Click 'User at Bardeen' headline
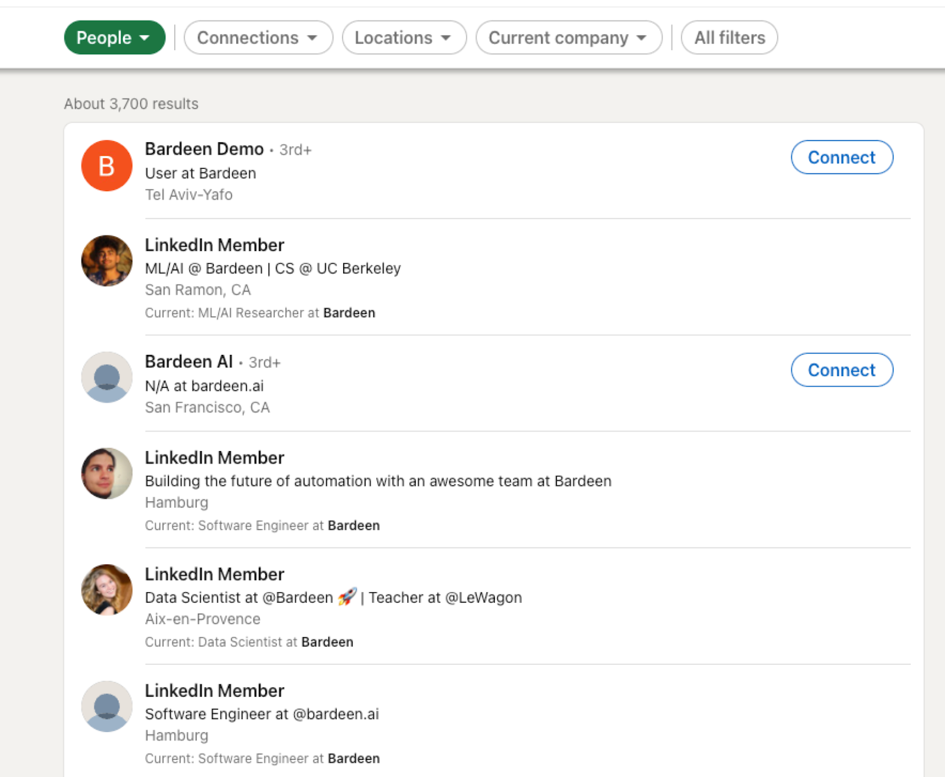945x777 pixels. coord(201,173)
